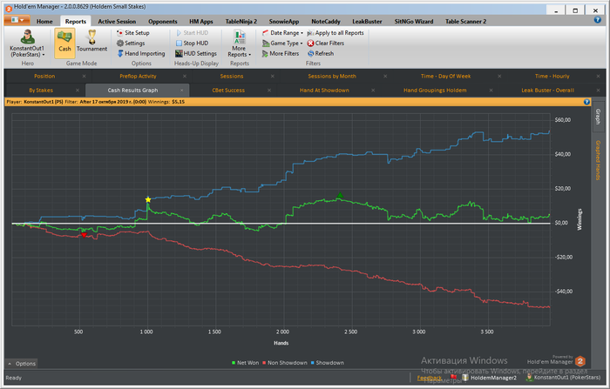Viewport: 610px width, 389px height.
Task: Switch to Time - Hourly tab
Action: click(552, 77)
